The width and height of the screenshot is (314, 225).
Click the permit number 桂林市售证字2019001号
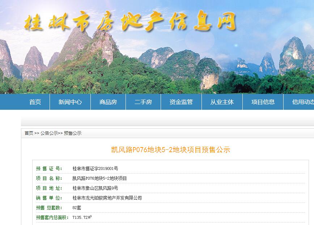[x=96, y=168]
